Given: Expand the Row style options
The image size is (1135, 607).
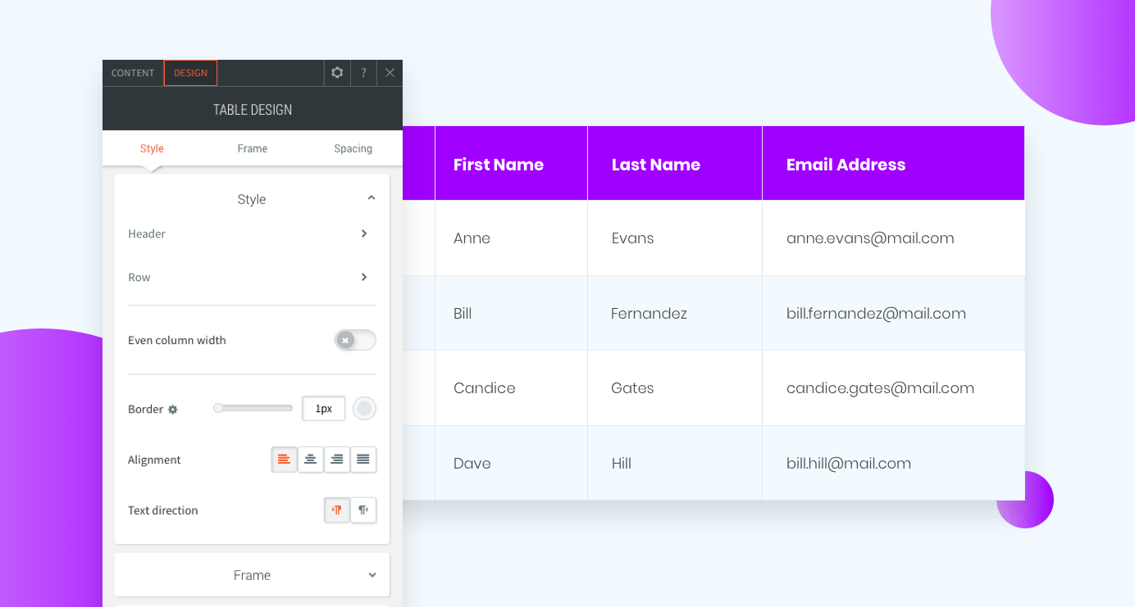Looking at the screenshot, I should [252, 278].
